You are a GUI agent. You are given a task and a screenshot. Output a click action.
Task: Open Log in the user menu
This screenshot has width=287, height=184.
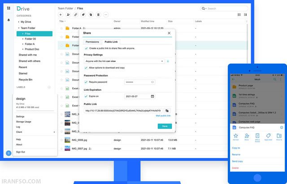[x=18, y=127]
